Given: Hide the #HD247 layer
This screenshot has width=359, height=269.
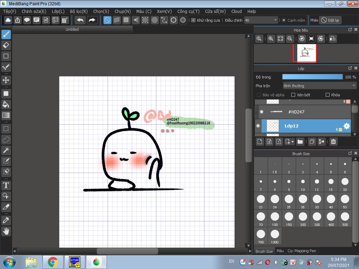Looking at the screenshot, I should tap(262, 112).
